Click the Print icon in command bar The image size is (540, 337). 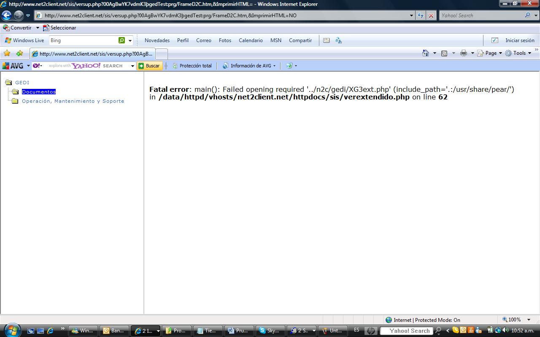pos(464,53)
